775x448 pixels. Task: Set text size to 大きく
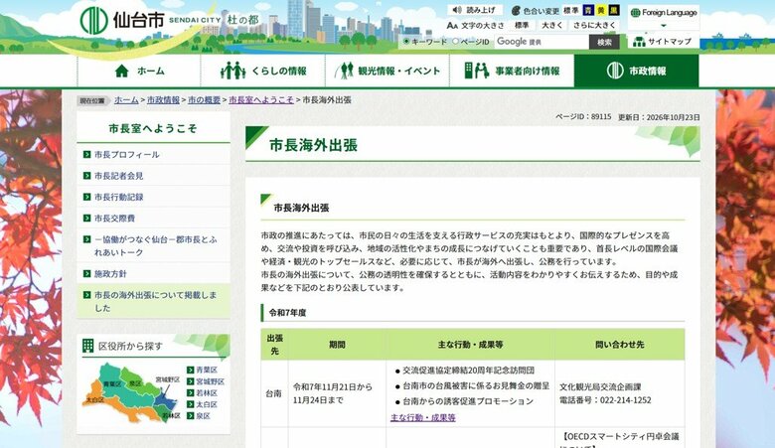pyautogui.click(x=551, y=25)
